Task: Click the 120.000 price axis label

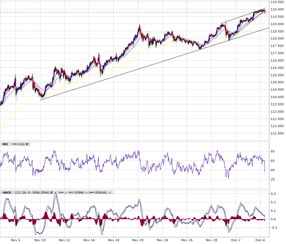Action: [x=277, y=10]
